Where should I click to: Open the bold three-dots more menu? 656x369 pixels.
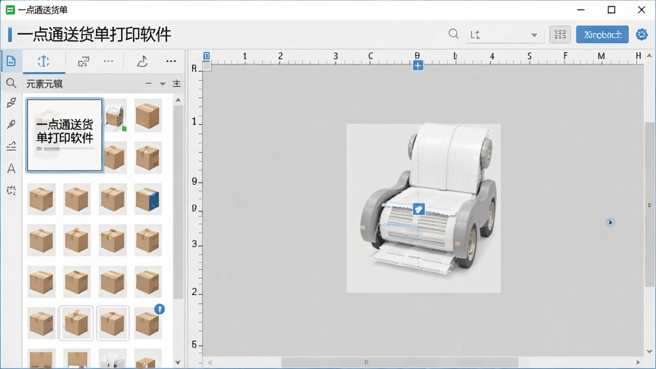[171, 61]
